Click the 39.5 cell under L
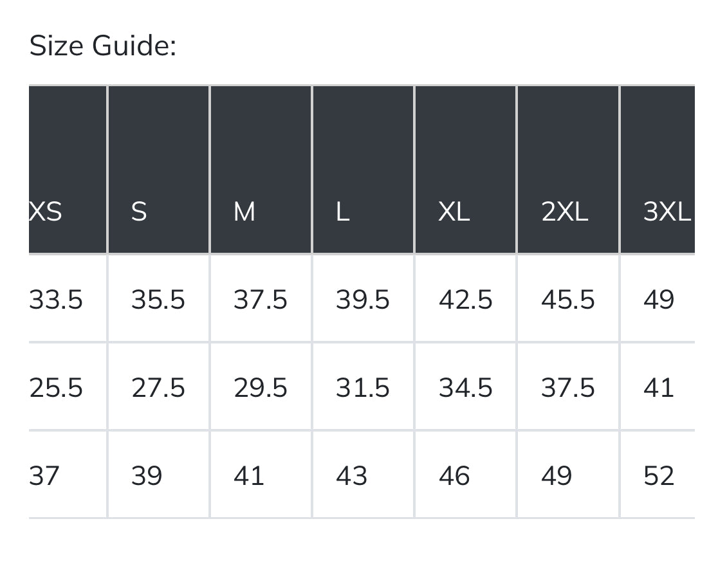Image resolution: width=718 pixels, height=575 pixels. click(x=363, y=300)
